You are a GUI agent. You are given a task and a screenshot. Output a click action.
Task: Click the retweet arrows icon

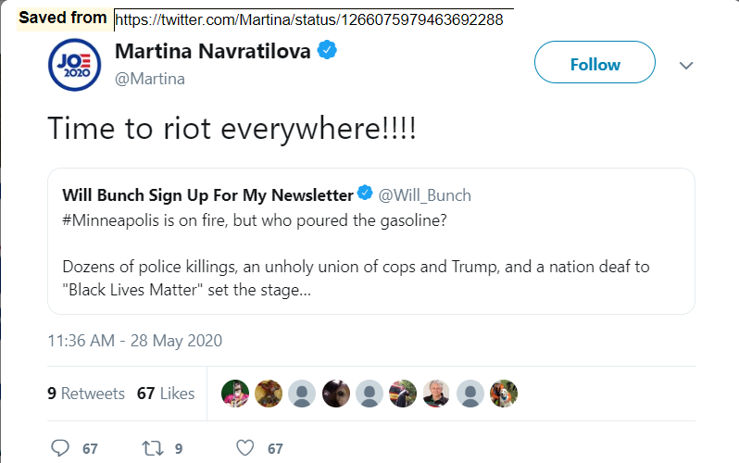[x=153, y=448]
